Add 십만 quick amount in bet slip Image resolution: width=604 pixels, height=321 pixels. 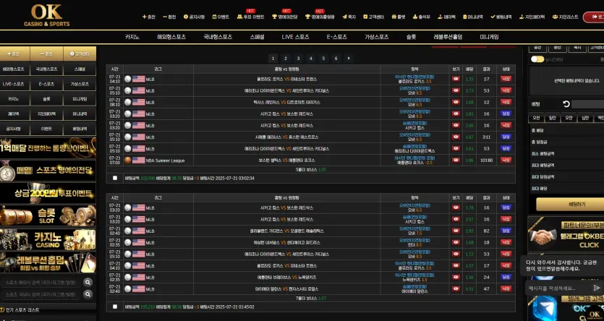[585, 118]
